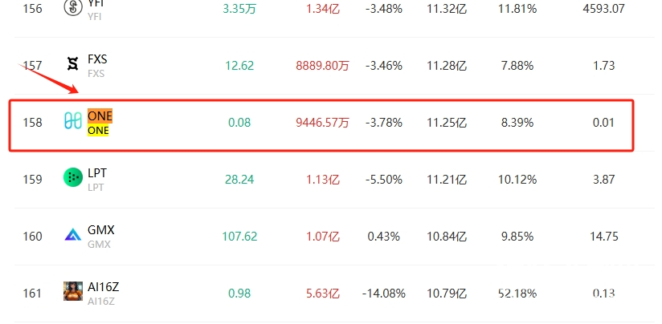Click the ONE Harmony logo icon
This screenshot has width=662, height=324.
[73, 121]
